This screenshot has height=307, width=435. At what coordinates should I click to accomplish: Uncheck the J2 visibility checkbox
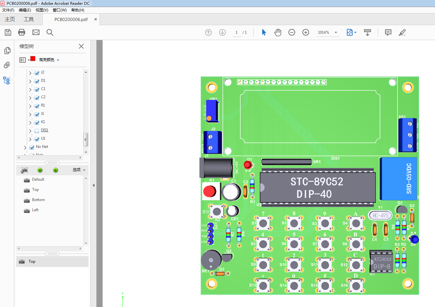click(x=37, y=73)
